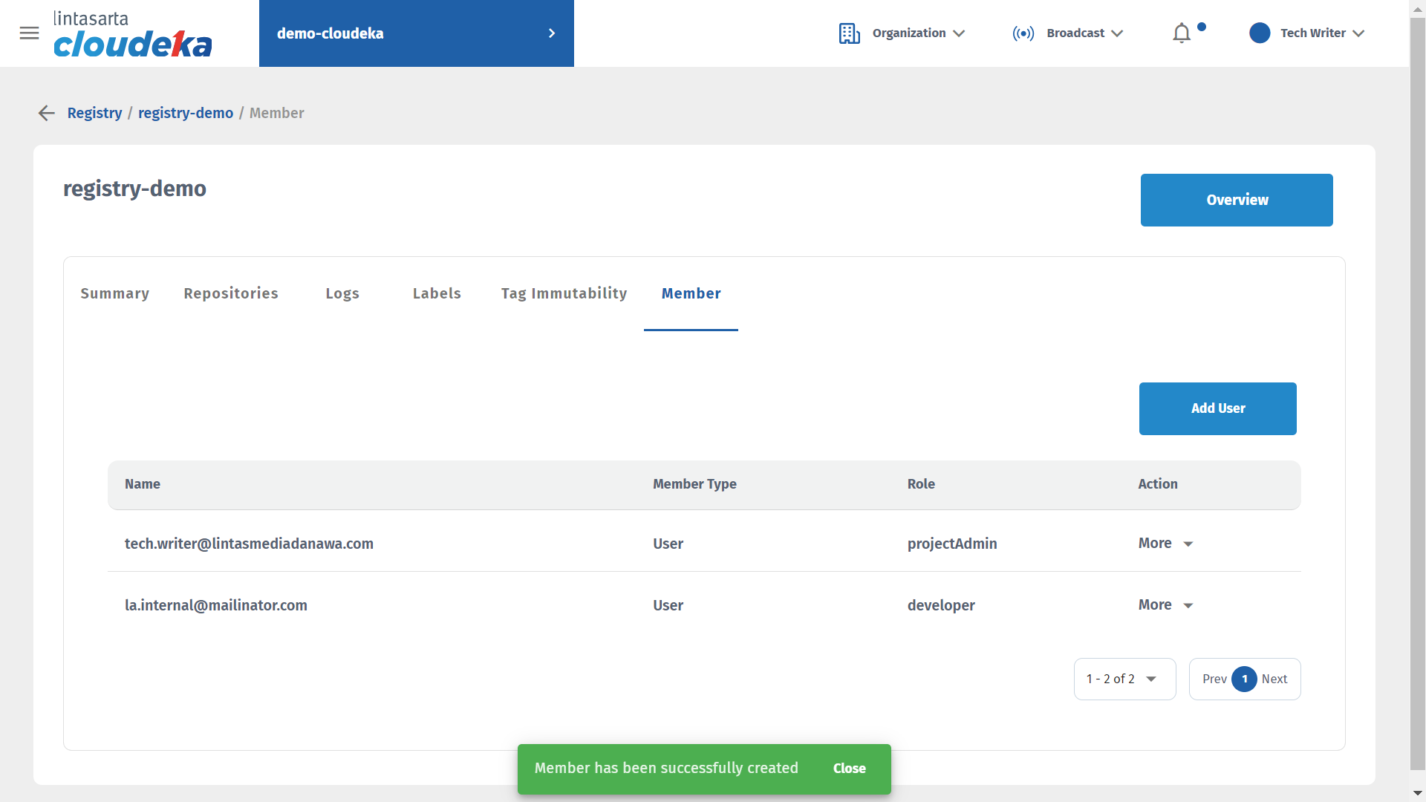
Task: Close the member created success notification
Action: click(849, 769)
